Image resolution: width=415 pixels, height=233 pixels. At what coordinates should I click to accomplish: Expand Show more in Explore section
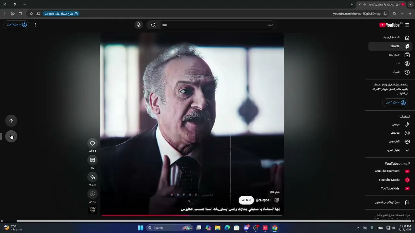tap(390, 150)
